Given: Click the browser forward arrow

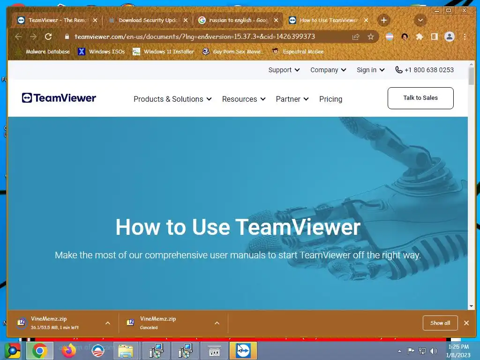Looking at the screenshot, I should [x=33, y=37].
